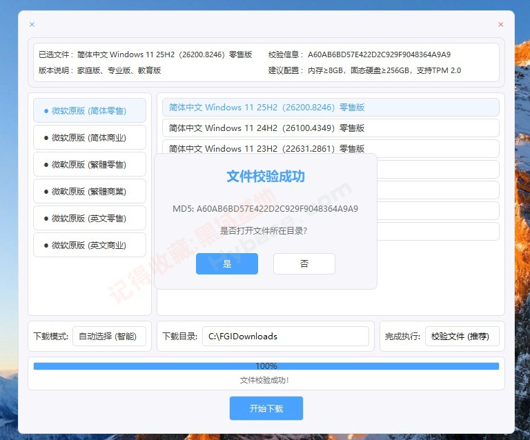Click 是否打开文件所在目录? prompt text
The width and height of the screenshot is (530, 440).
pos(264,231)
